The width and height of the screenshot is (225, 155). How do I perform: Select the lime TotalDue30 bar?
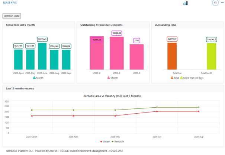(x=212, y=56)
